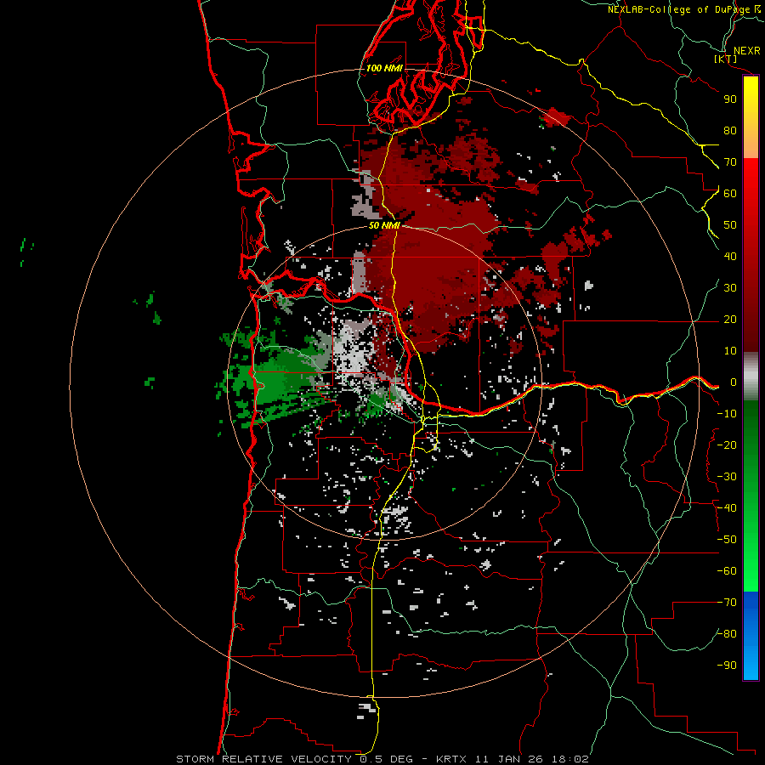The width and height of the screenshot is (765, 765).
Task: Click the NEXR label above the color scale
Action: pos(746,51)
